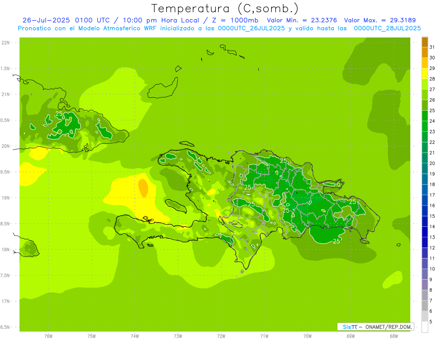442x341 pixels.
Task: Click legend value label 26
Action: (432, 100)
